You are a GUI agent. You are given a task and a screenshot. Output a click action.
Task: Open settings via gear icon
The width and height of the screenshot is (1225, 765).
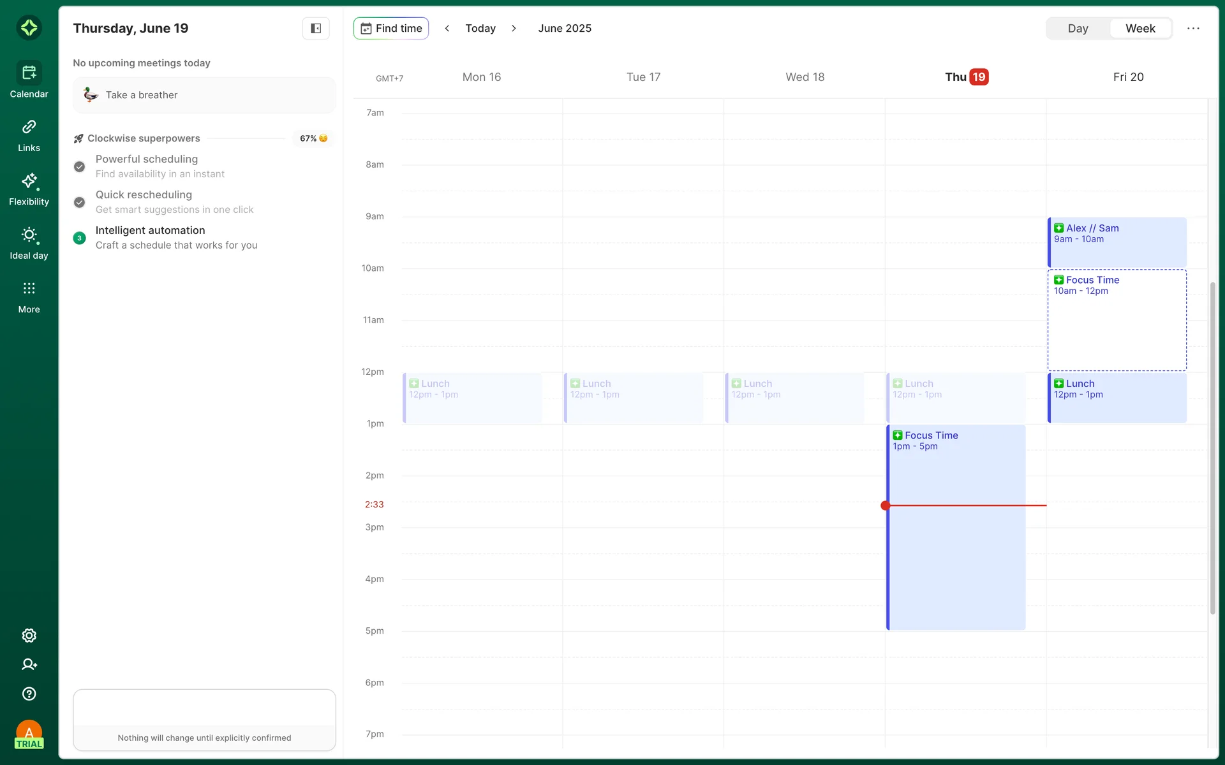[29, 636]
